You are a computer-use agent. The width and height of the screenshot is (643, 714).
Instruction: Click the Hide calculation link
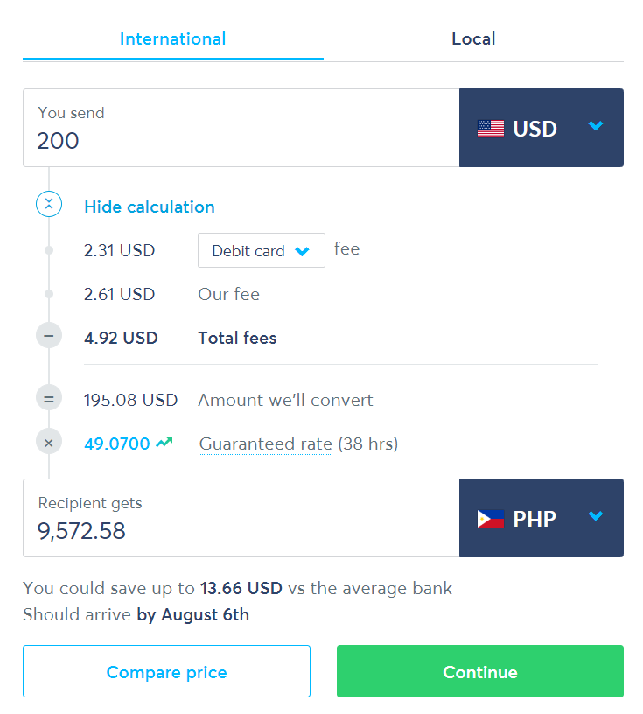[x=150, y=206]
